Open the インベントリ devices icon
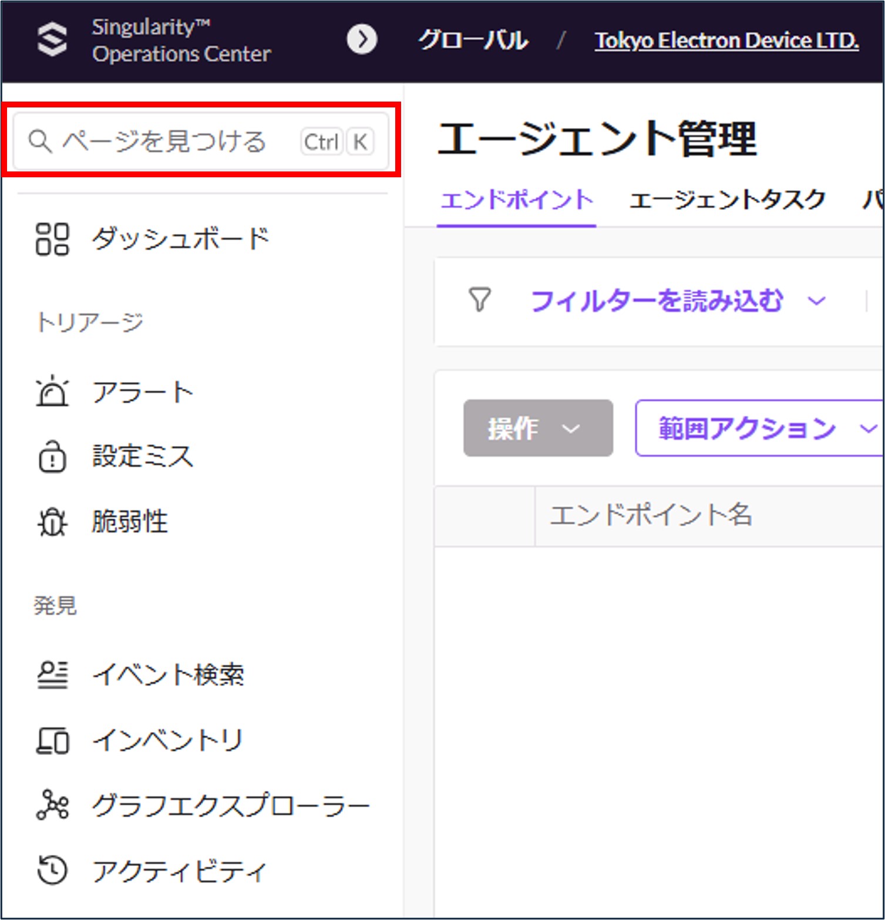This screenshot has width=885, height=920. pyautogui.click(x=52, y=740)
